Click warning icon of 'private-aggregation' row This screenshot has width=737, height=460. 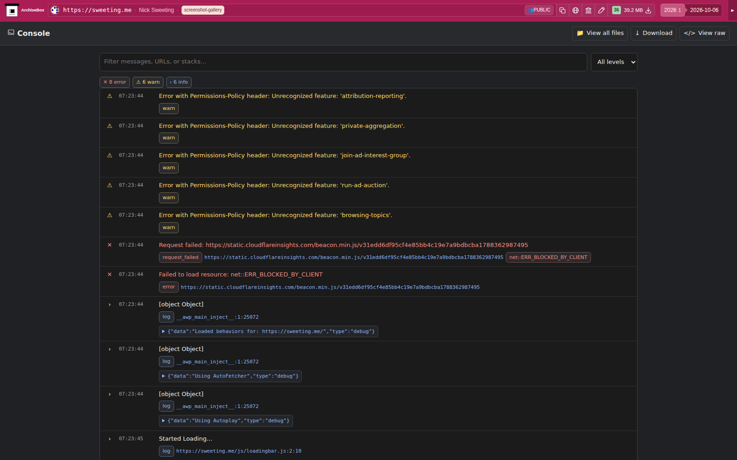110,126
